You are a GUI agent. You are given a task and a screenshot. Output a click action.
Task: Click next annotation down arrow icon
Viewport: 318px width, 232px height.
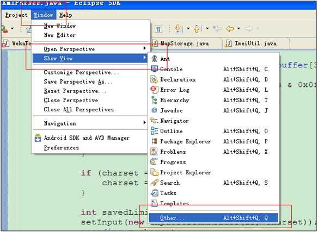[179, 29]
